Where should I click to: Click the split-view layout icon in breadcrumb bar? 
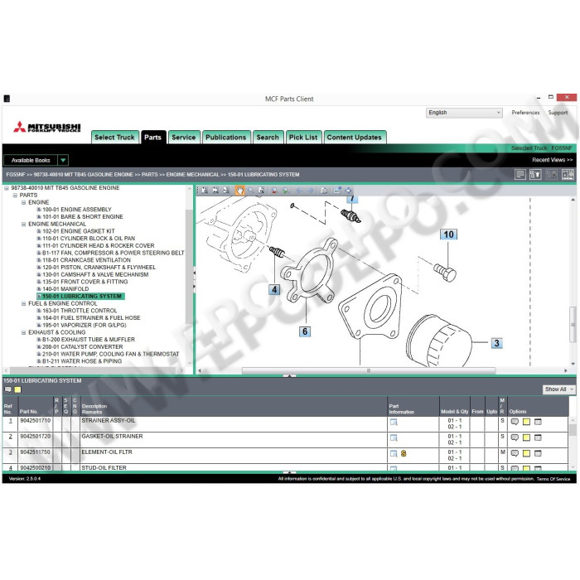568,174
